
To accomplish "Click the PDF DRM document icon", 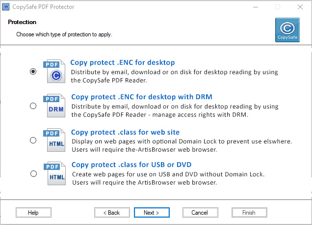I will [x=54, y=106].
